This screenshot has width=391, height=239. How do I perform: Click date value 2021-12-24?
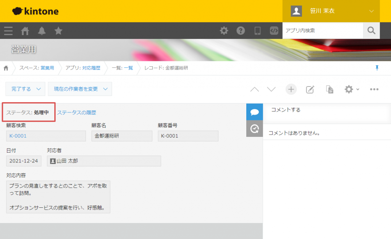click(x=24, y=161)
